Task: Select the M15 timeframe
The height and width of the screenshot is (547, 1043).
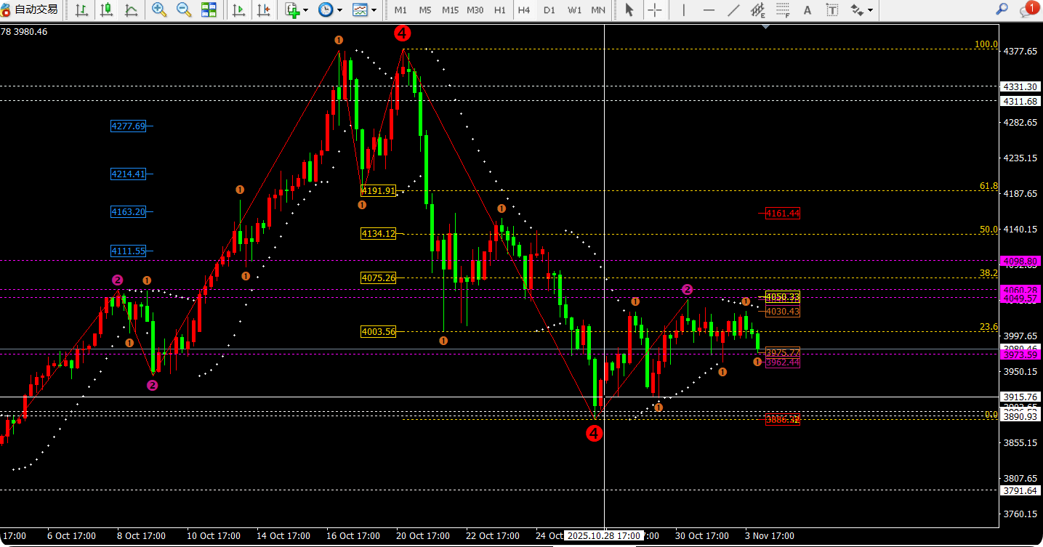Action: click(450, 9)
